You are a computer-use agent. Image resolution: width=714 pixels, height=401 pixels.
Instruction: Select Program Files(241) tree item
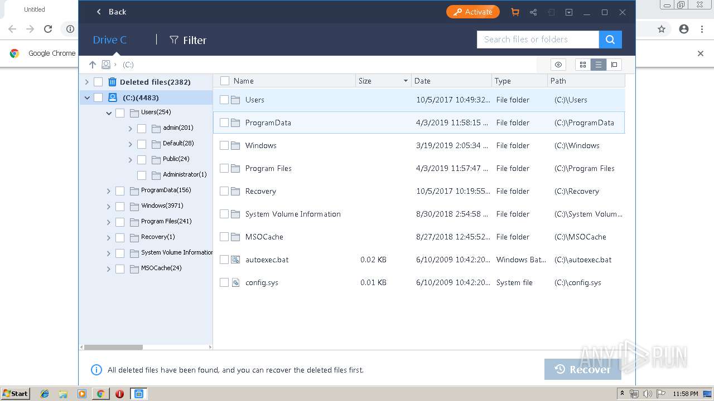(166, 221)
